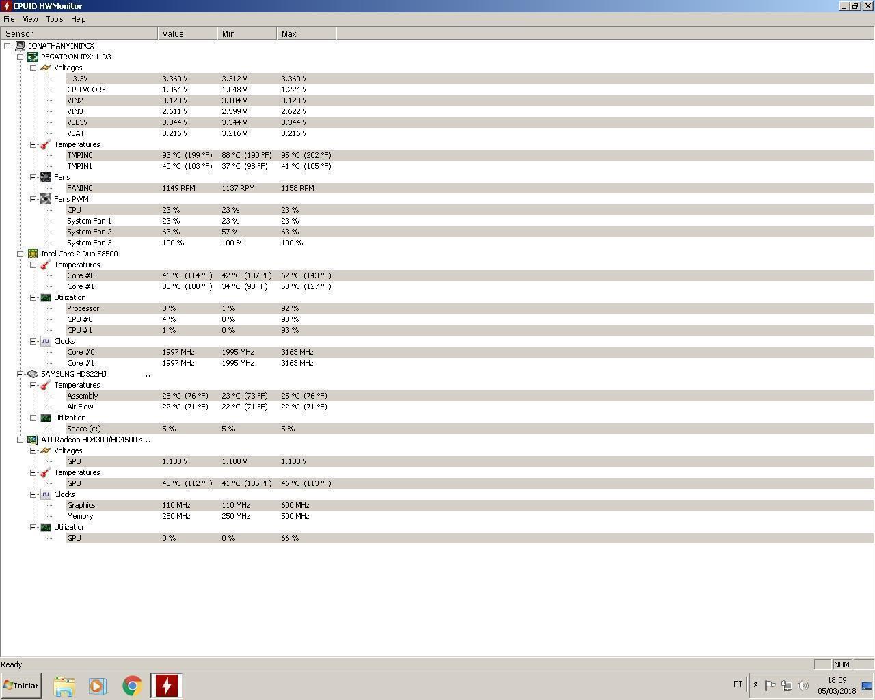Select the Memory clock row showing 250 MHz
The image size is (875, 700).
point(470,516)
